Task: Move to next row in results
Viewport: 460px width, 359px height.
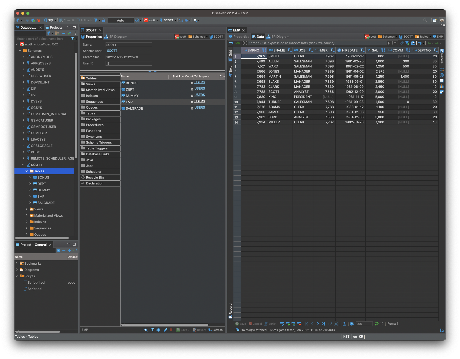Action: pos(318,324)
